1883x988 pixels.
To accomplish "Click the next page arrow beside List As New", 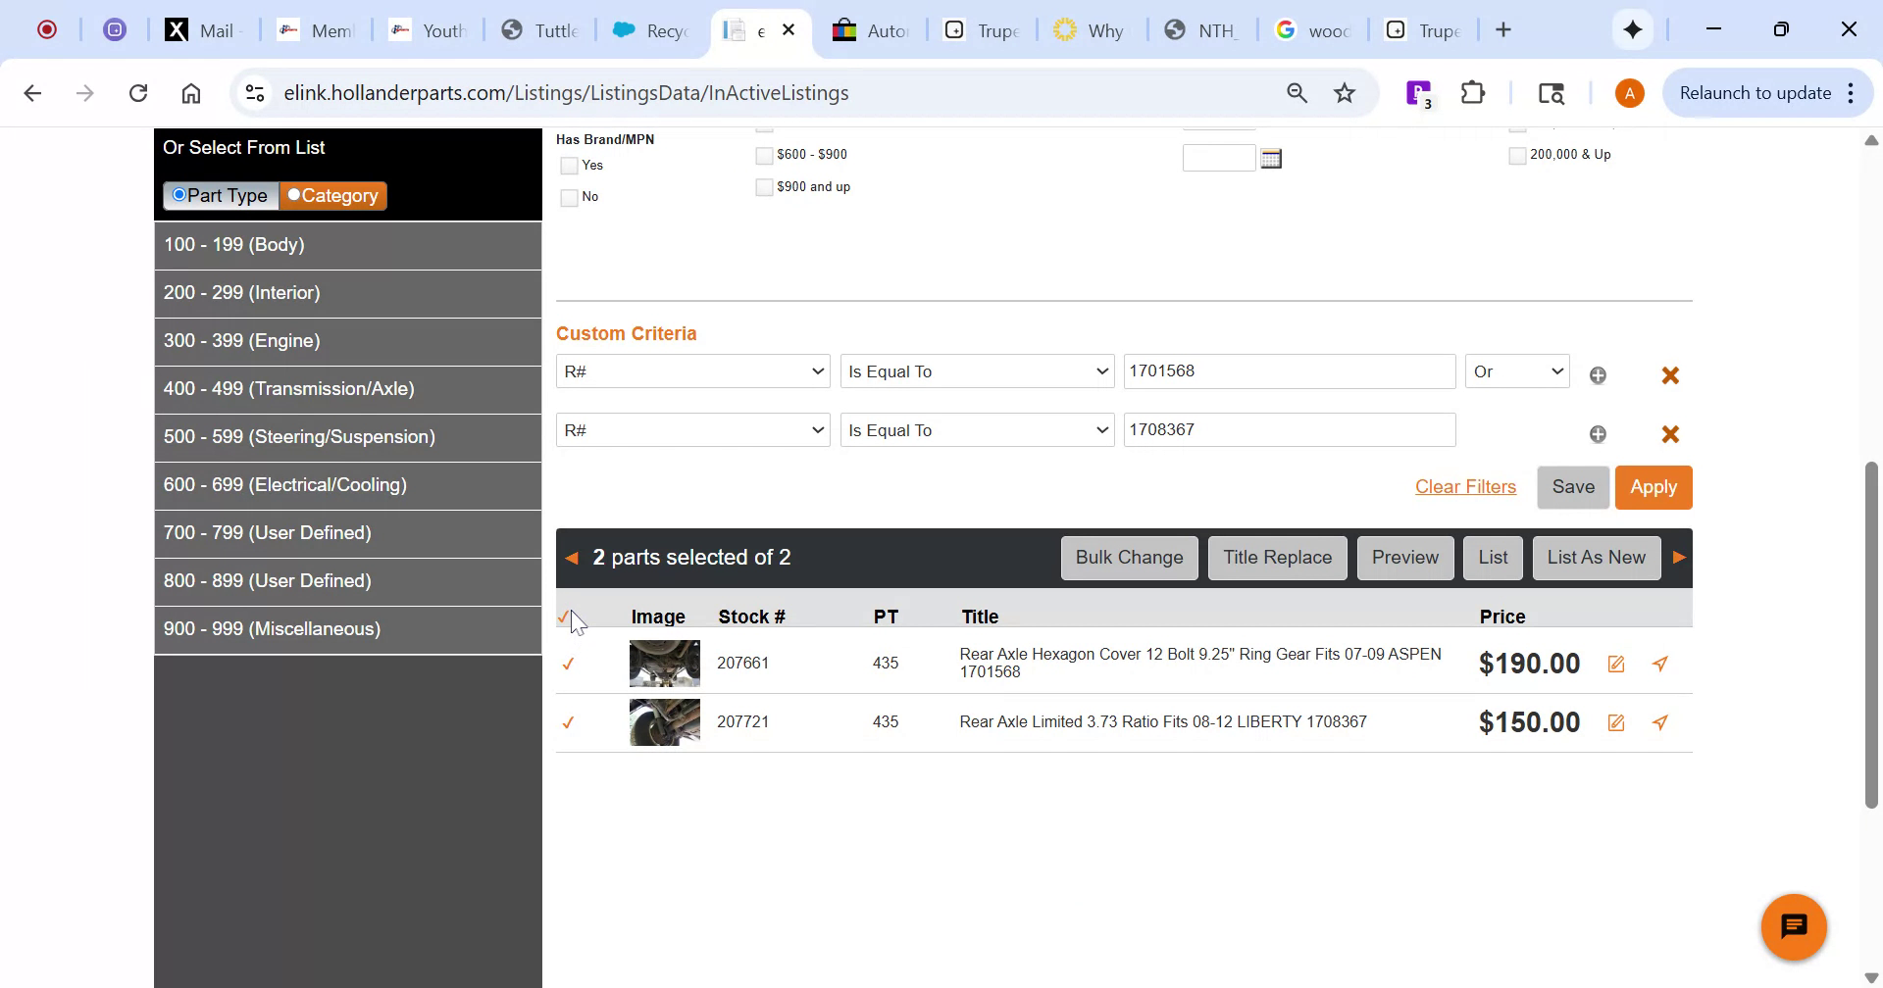I will pyautogui.click(x=1679, y=557).
